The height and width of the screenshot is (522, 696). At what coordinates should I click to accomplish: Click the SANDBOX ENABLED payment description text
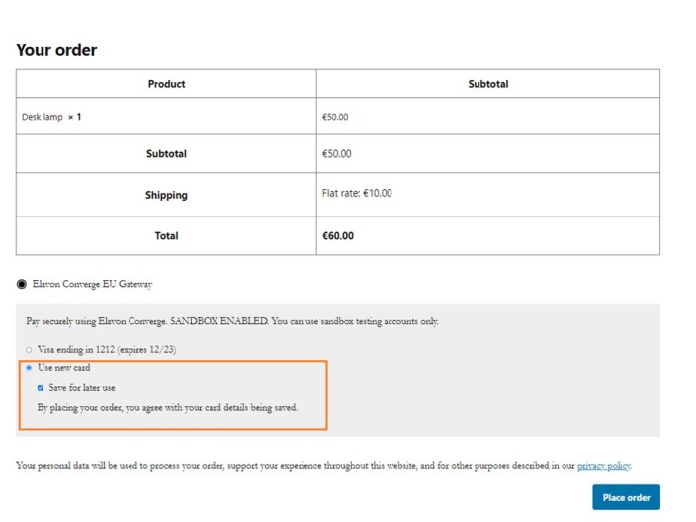click(x=232, y=321)
